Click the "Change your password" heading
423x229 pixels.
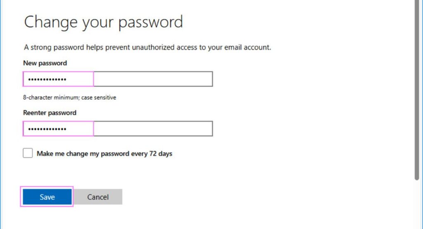click(x=103, y=22)
